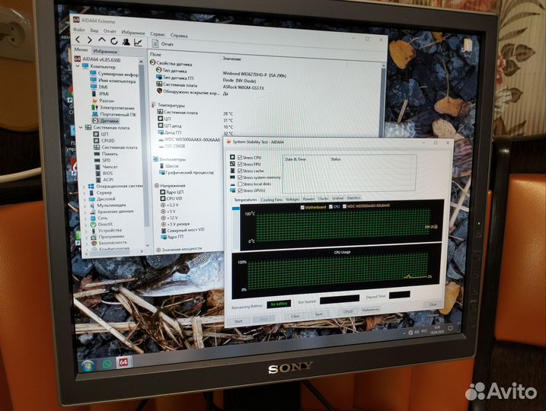Click the report panel vertical scrollbar

pos(383,101)
